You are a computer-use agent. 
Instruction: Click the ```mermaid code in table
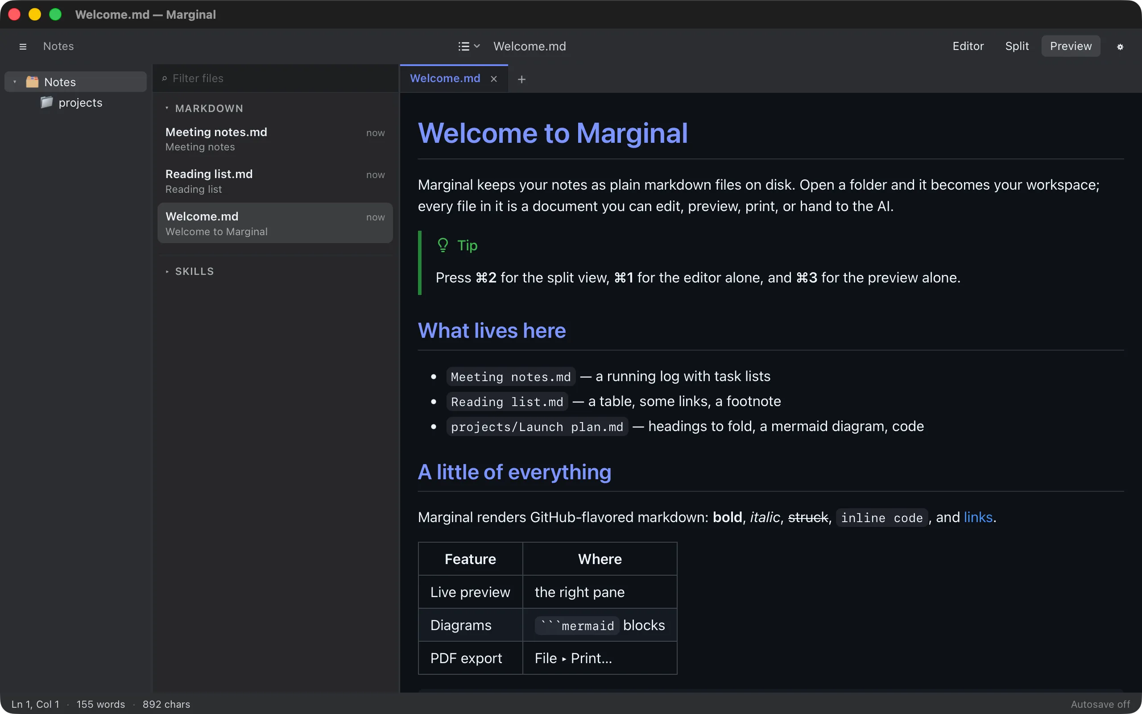coord(577,626)
